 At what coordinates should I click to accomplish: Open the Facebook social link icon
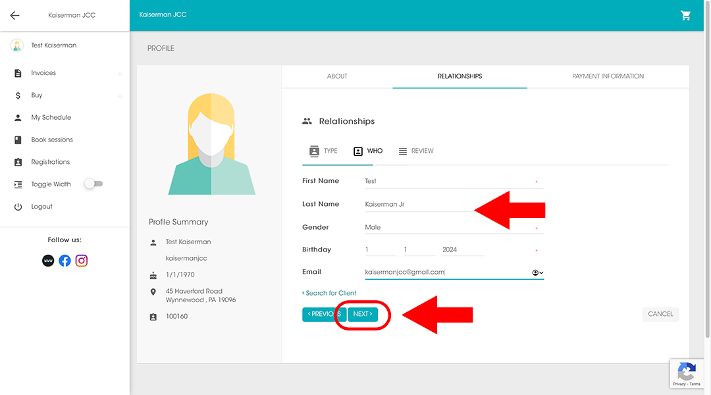tap(65, 261)
